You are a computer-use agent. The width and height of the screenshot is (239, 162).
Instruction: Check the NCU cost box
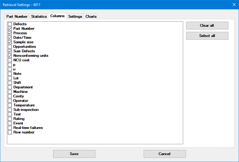[10, 60]
